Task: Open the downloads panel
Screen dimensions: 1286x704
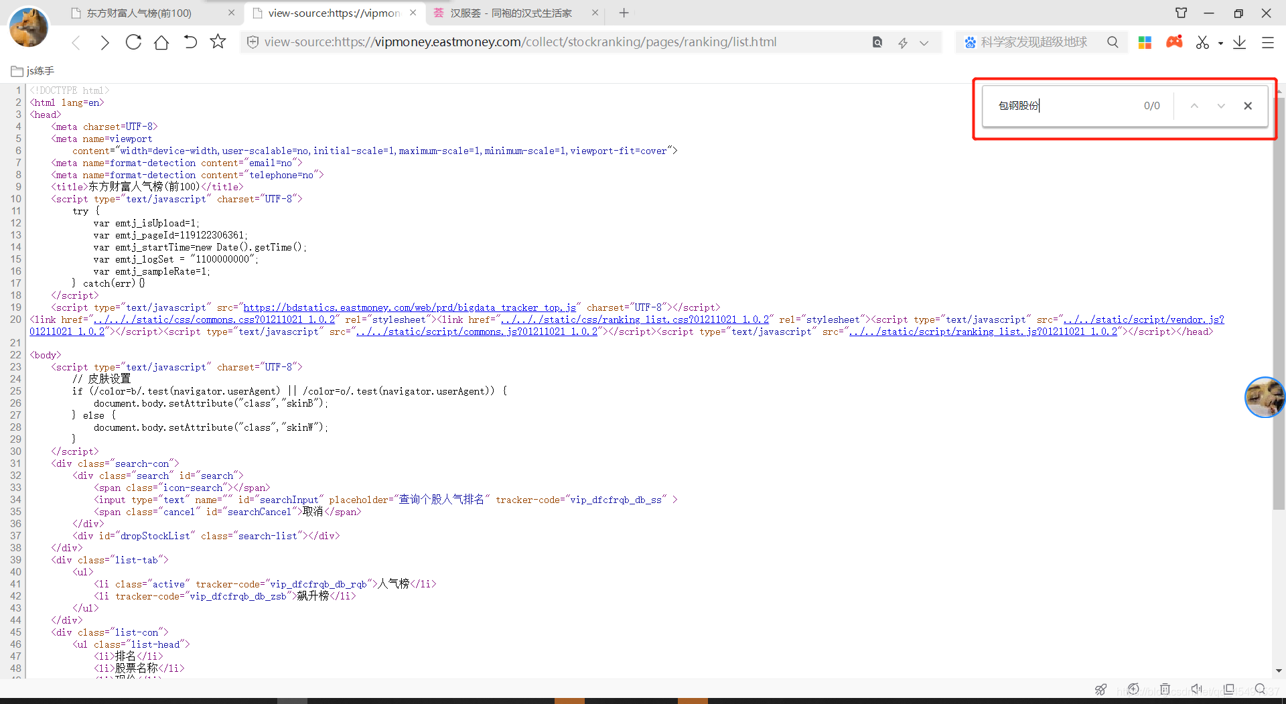Action: coord(1239,43)
